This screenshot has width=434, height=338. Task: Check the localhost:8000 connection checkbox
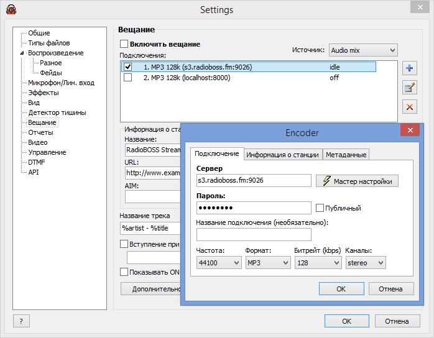click(128, 78)
